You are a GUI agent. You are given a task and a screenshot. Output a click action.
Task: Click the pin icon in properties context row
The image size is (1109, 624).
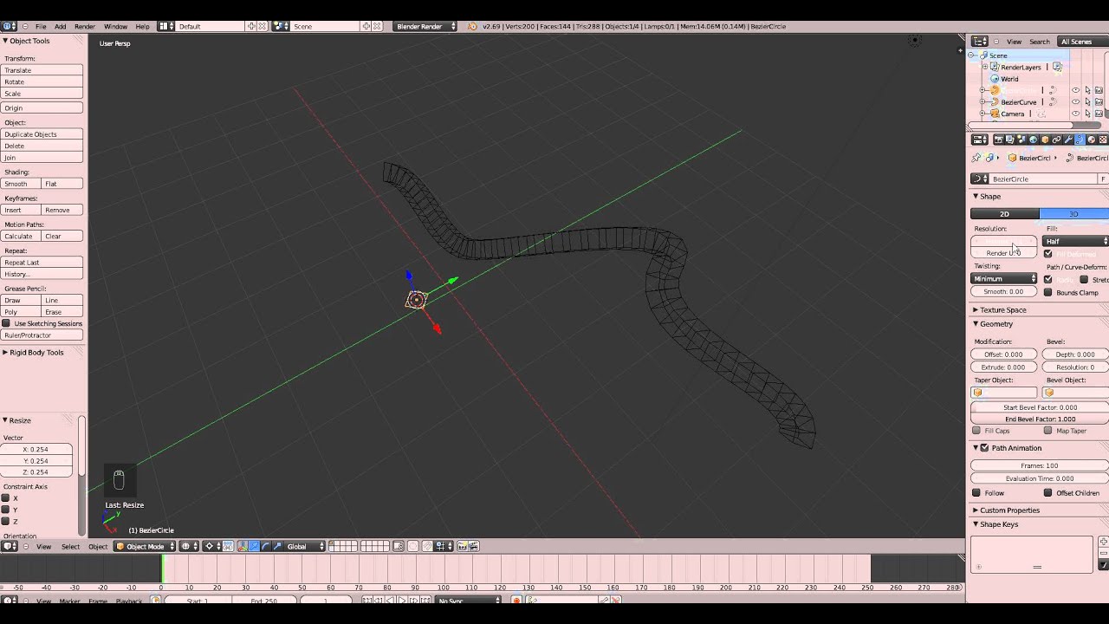(976, 158)
